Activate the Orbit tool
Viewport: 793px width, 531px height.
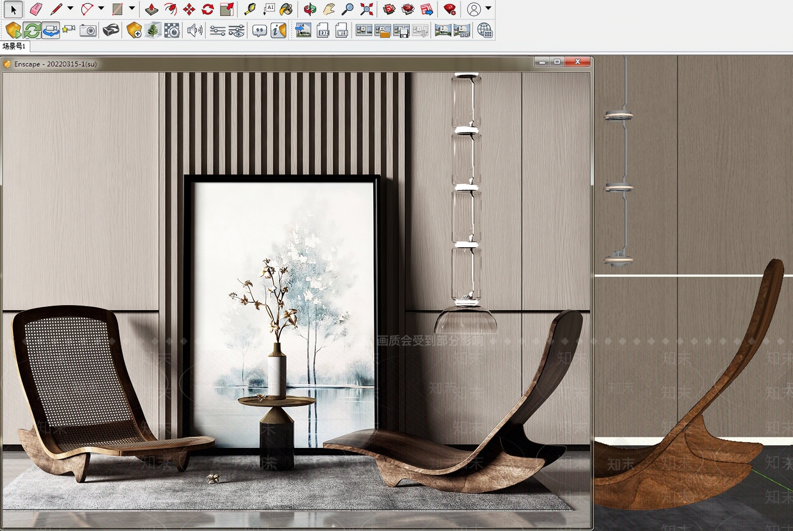coord(310,9)
